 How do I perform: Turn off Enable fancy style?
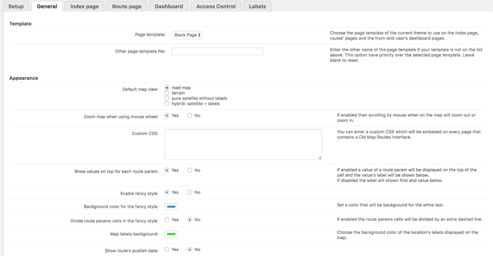point(190,192)
